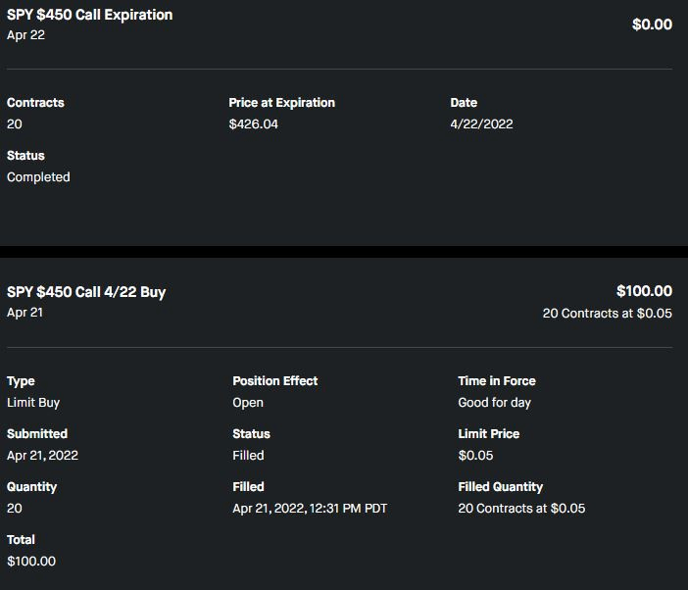
Task: Click the $426.04 price at expiration
Action: coord(253,124)
